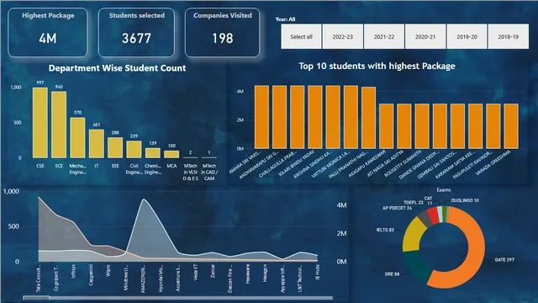This screenshot has height=303, width=538.
Task: Select the AKASAPU KAMESWAR package bar
Action: [387, 126]
